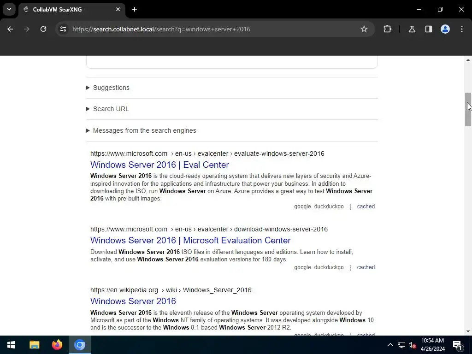Open Chrome Labs flask icon

click(x=412, y=29)
